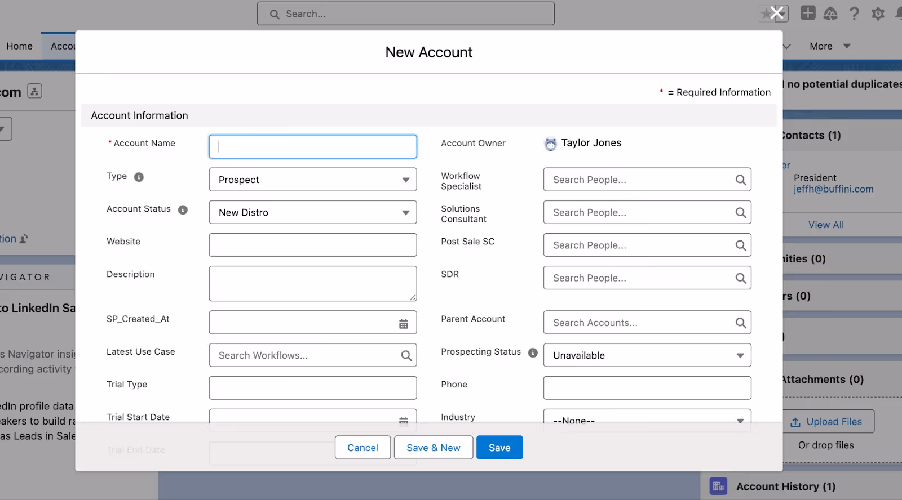Screen dimensions: 902x500
Task: Click the Workflow Specialist search magnifier icon
Action: click(741, 180)
